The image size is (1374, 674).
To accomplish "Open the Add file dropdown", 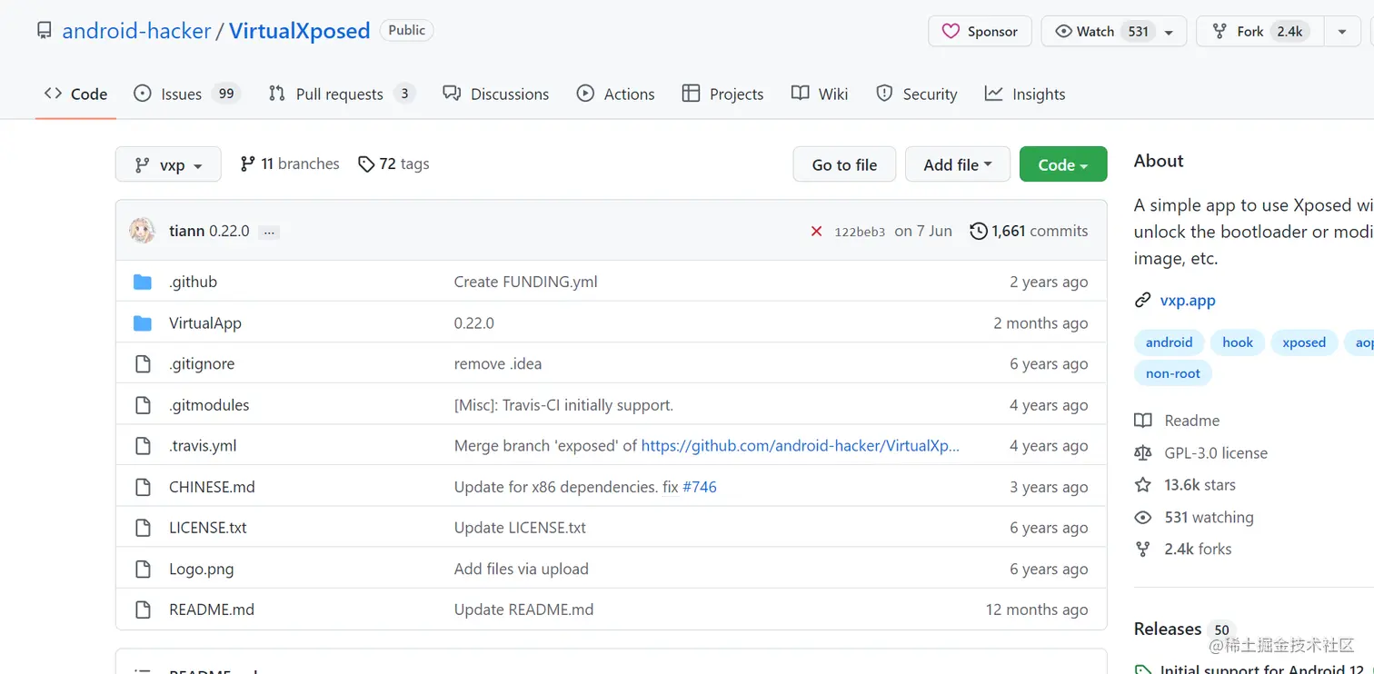I will (958, 164).
